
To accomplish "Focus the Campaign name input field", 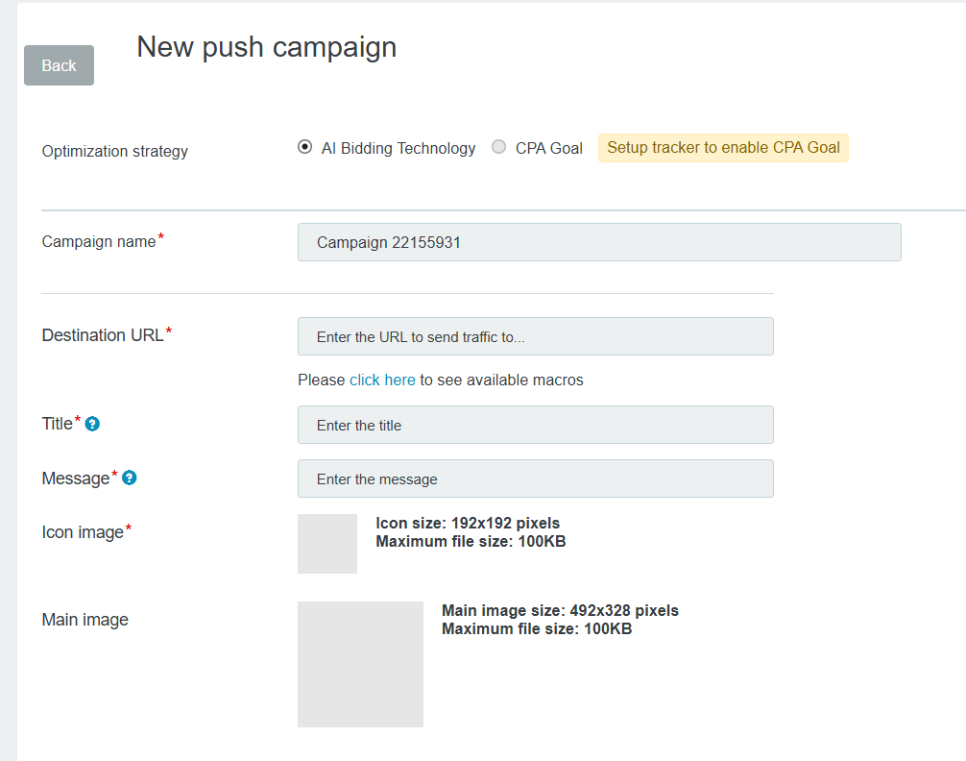I will coord(599,242).
